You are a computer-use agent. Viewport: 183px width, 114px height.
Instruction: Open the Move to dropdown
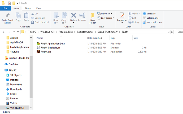click(x=55, y=18)
